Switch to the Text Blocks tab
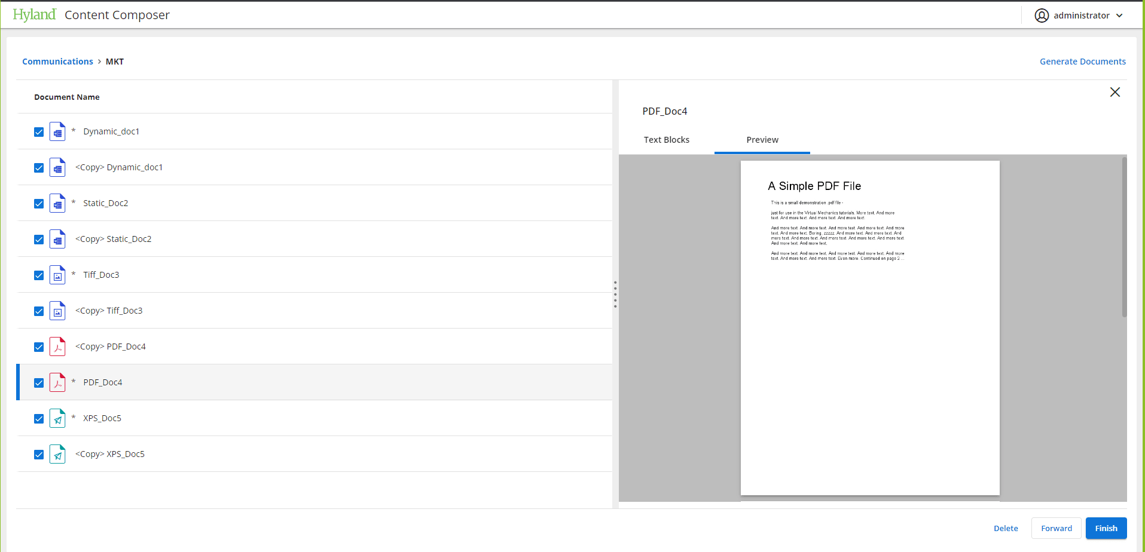 [x=666, y=140]
